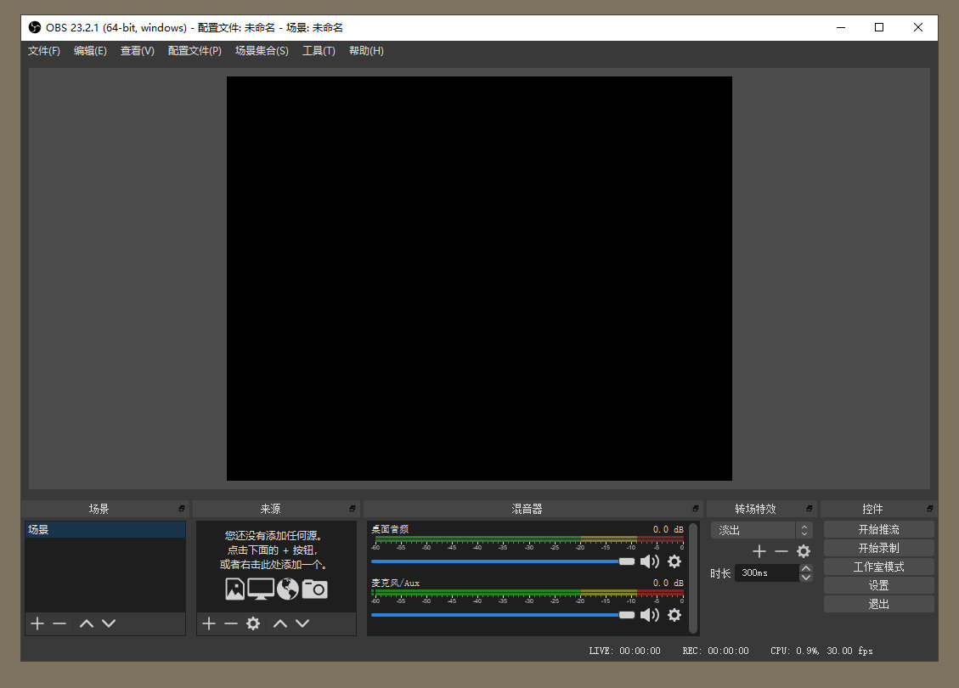Open the 桌面音频 advanced settings gear

tap(674, 561)
